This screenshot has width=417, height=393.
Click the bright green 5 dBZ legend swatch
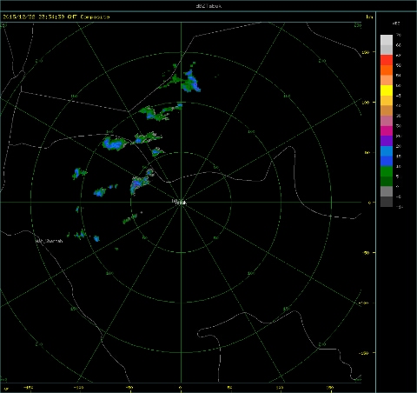(x=387, y=171)
